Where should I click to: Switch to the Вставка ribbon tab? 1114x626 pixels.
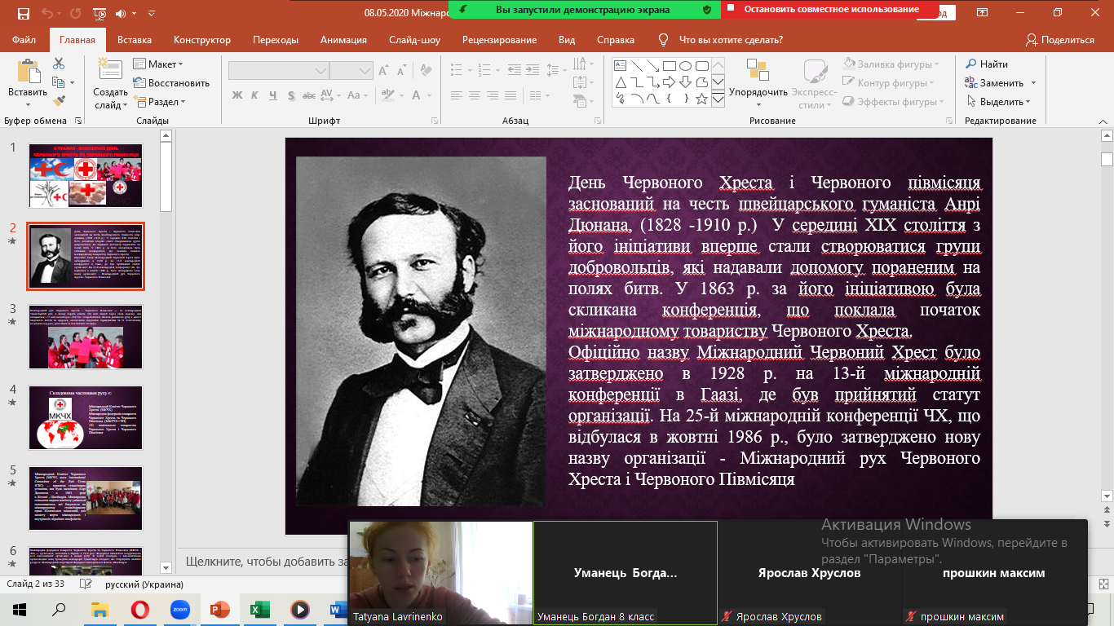(x=135, y=40)
